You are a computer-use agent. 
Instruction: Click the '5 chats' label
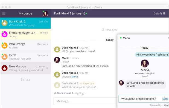(x=25, y=79)
